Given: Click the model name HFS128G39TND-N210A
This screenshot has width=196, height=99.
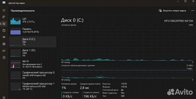Looking at the screenshot, I should [x=179, y=21].
